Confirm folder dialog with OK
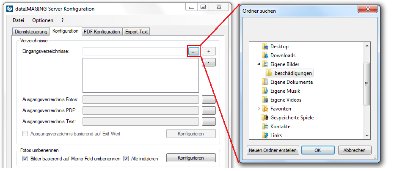The image size is (394, 171). 317,150
